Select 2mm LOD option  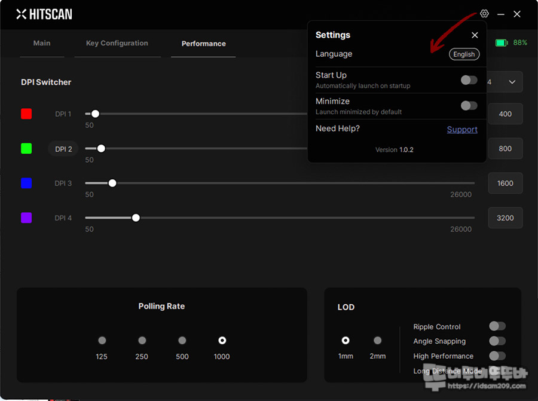(x=377, y=340)
